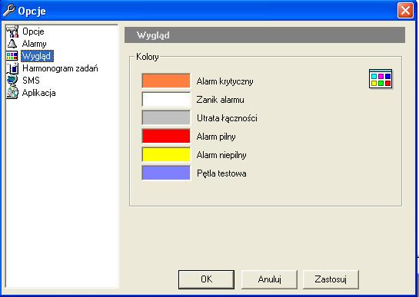Viewport: 419px width, 297px height.
Task: Click the gray Utrata łączności swatch
Action: (x=166, y=117)
